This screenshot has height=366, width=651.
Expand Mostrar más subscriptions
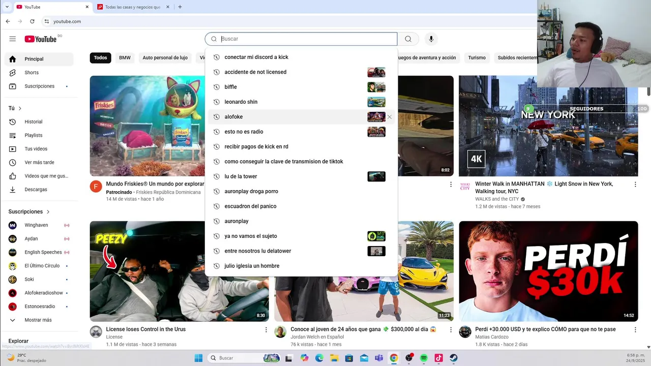[x=39, y=320]
